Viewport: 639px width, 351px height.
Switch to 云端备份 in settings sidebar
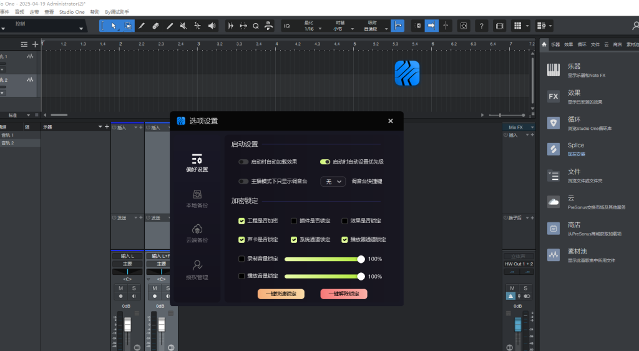click(x=197, y=234)
